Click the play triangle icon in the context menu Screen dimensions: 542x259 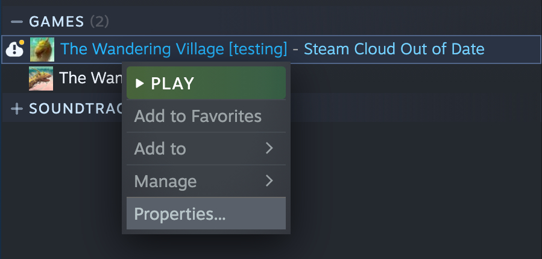pyautogui.click(x=139, y=83)
